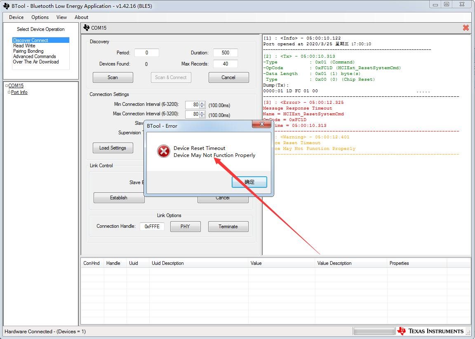Click the Duration input field

click(x=226, y=53)
